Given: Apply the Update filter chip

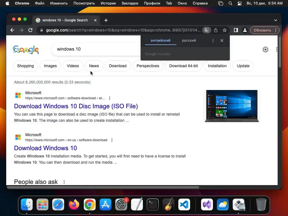Looking at the screenshot, I should 243,66.
